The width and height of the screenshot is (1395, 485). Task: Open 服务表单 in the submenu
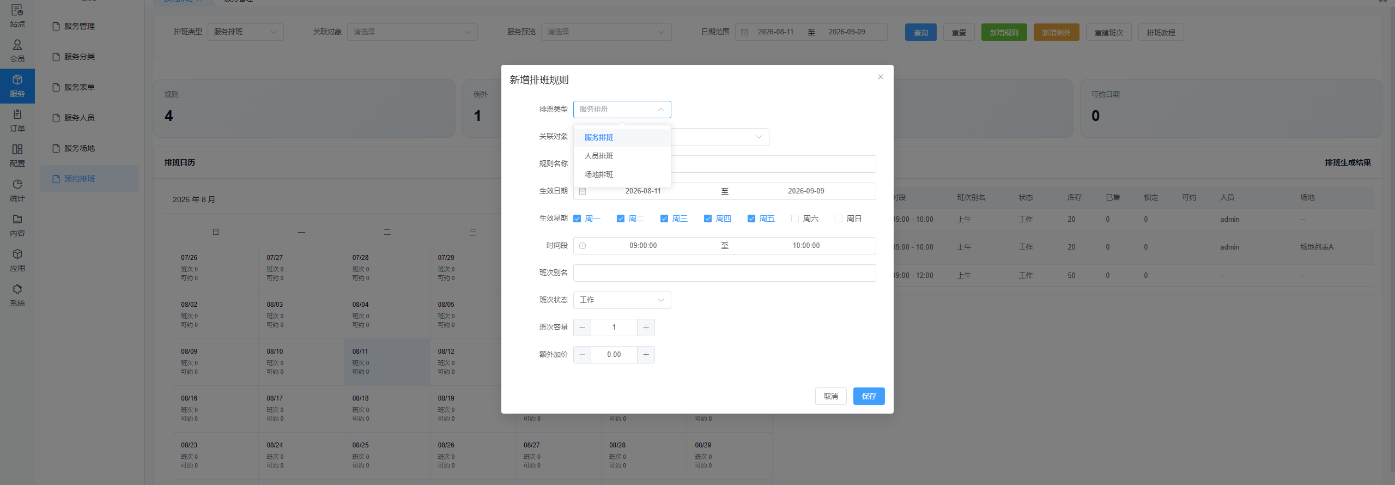tap(89, 87)
